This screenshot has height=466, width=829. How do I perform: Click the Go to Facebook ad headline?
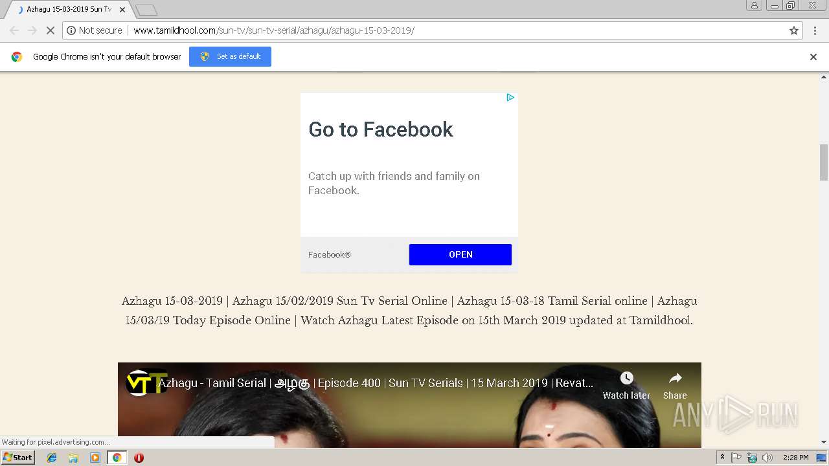[381, 129]
